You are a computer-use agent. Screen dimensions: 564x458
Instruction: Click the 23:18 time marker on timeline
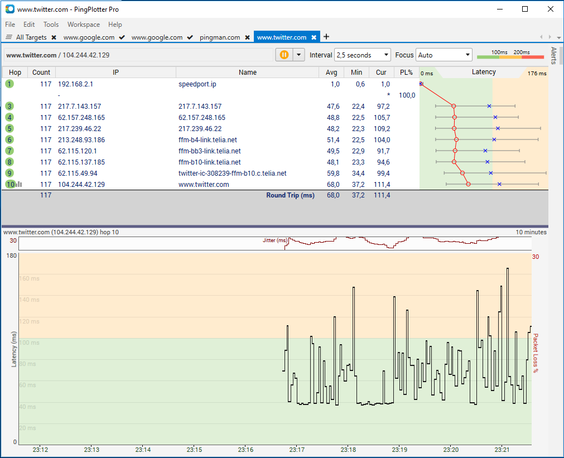pyautogui.click(x=348, y=450)
